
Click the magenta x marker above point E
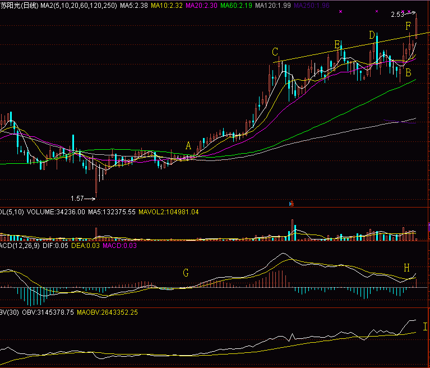[x=339, y=11]
